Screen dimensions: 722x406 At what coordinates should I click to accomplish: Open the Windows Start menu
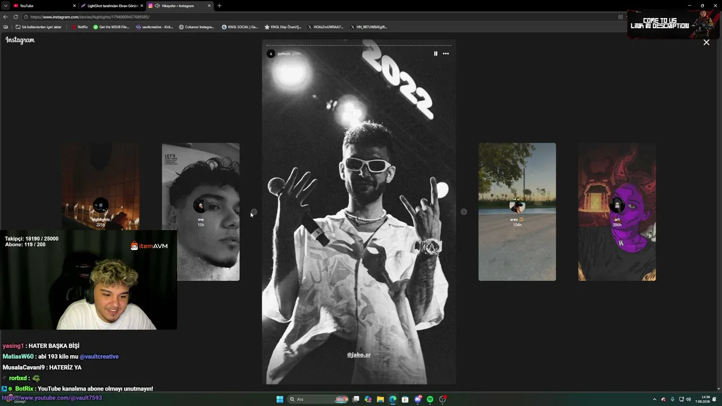(x=280, y=399)
